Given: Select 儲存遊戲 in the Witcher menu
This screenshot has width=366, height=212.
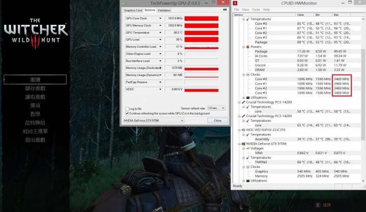Looking at the screenshot, I should click(x=35, y=88).
